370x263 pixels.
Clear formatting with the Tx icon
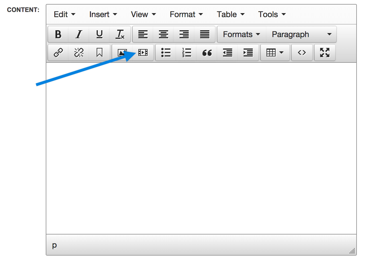(x=120, y=35)
